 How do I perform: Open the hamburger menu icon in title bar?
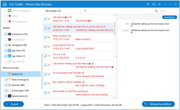point(159,5)
